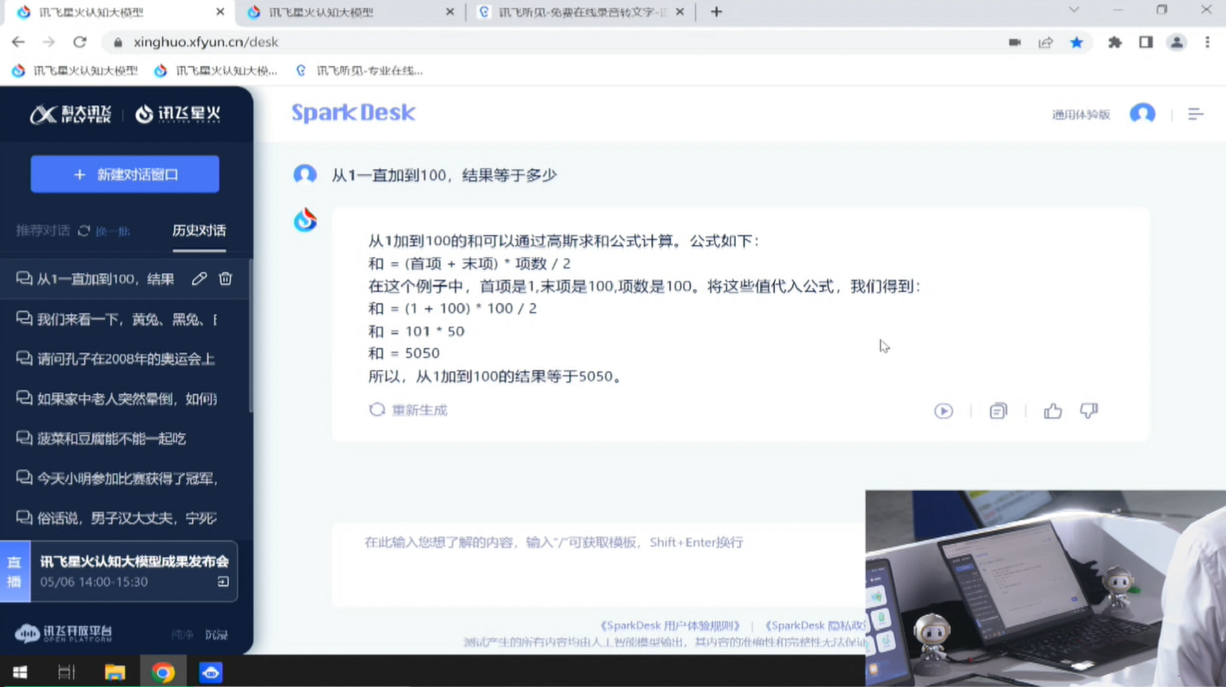
Task: Go back in browser history
Action: point(18,42)
